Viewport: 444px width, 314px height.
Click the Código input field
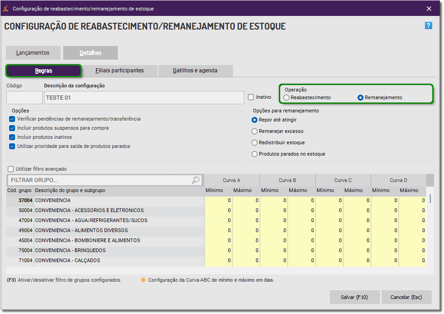25,98
